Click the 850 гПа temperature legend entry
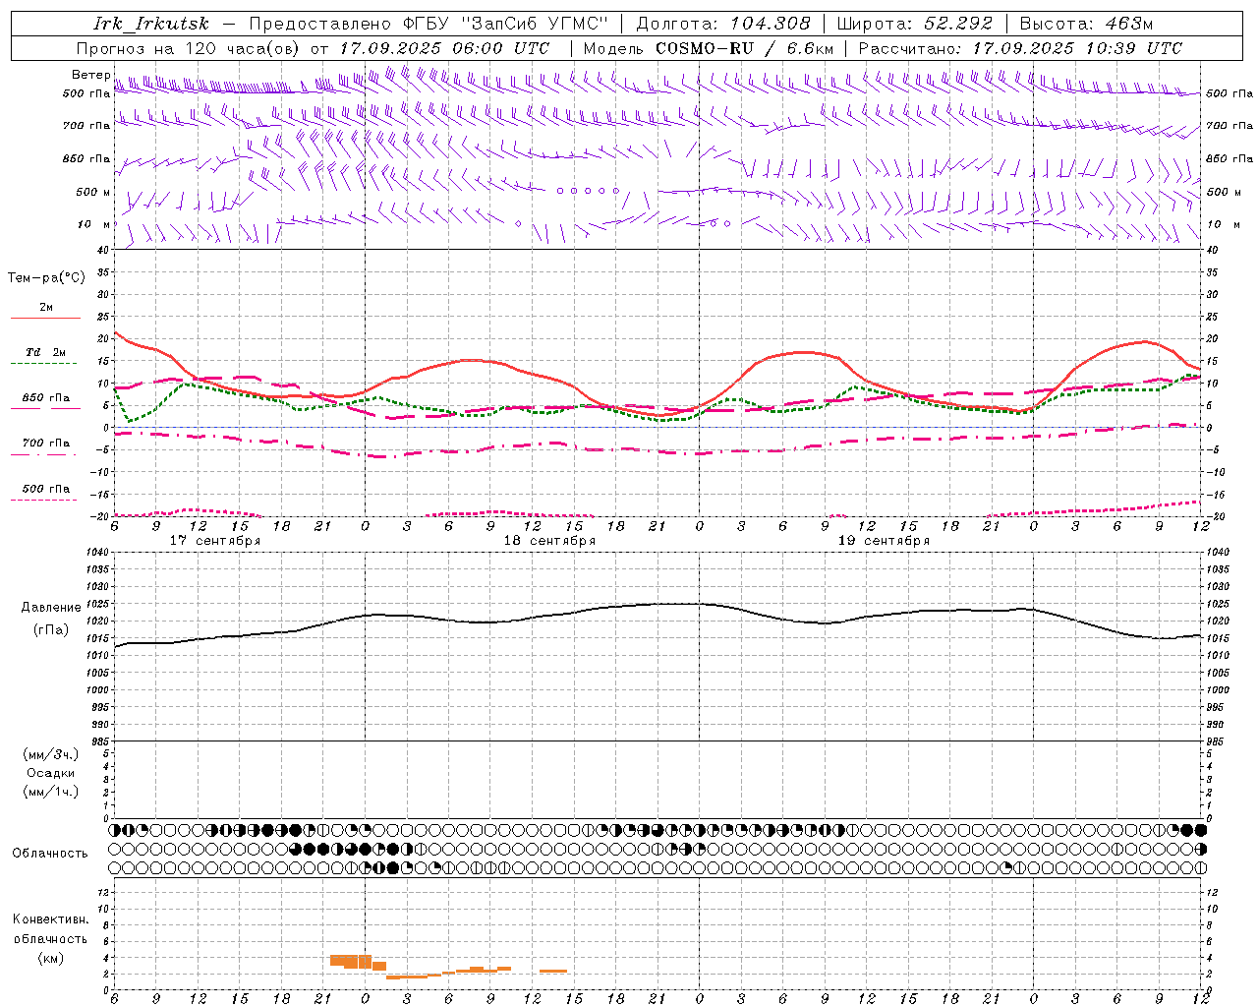The width and height of the screenshot is (1258, 1007). pos(45,398)
